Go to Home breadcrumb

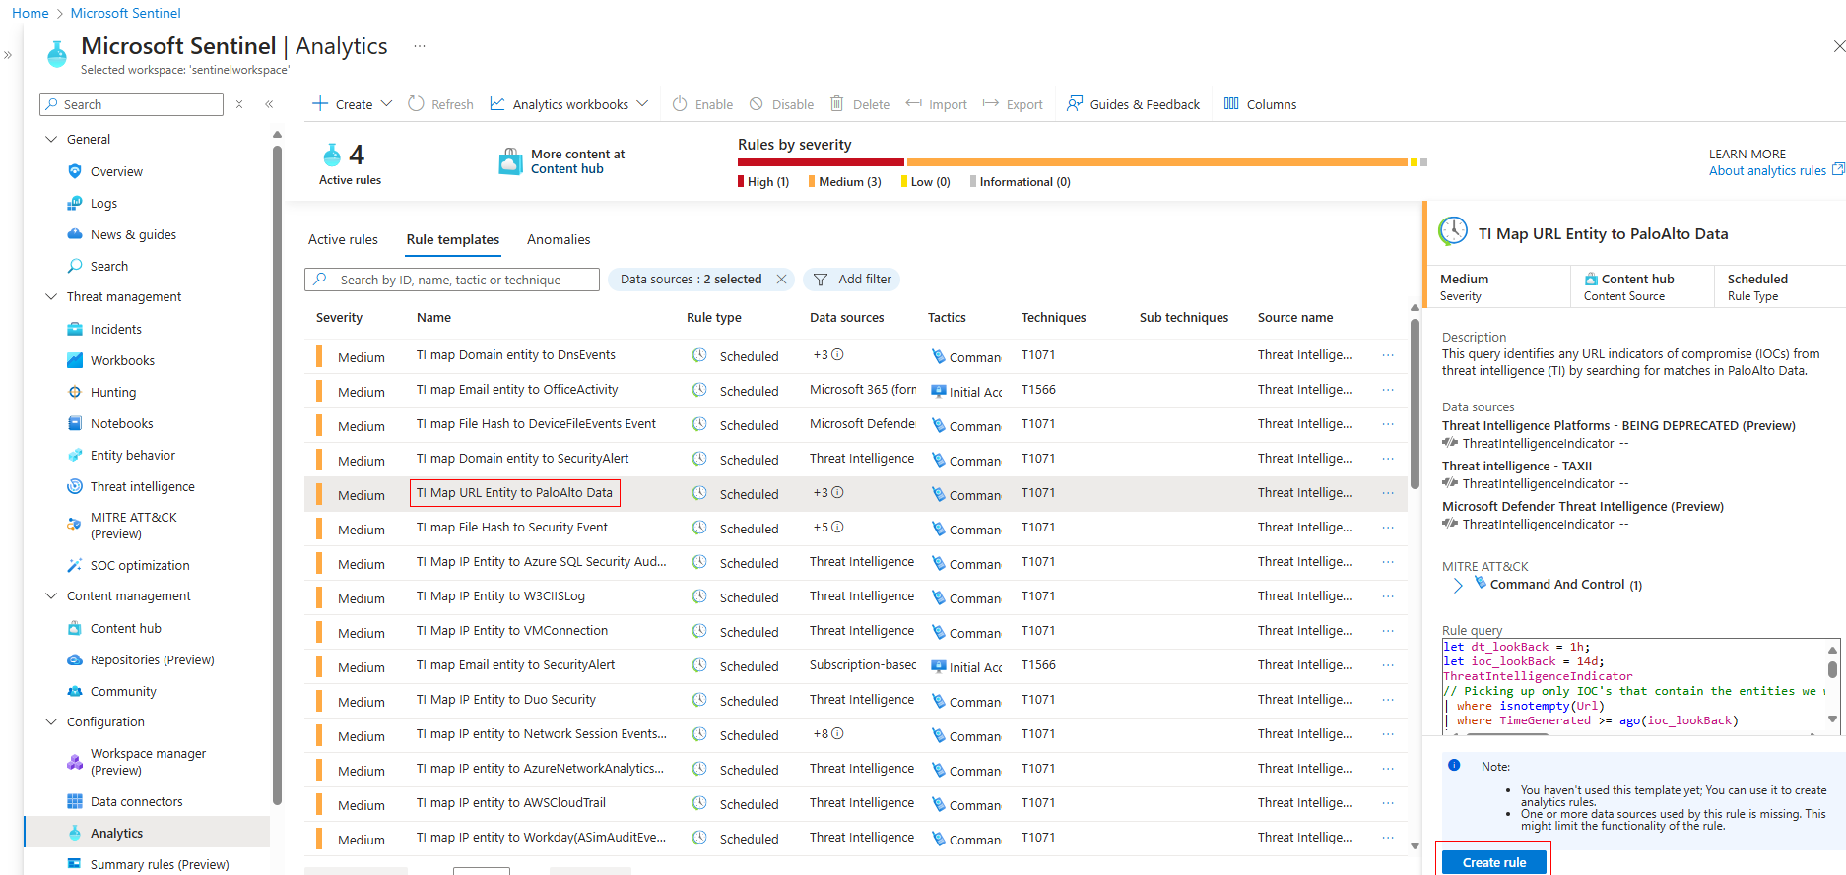click(31, 13)
